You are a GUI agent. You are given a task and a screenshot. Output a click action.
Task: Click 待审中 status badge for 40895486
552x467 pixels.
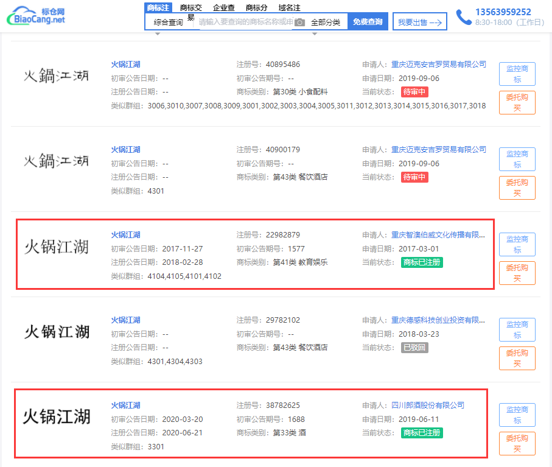click(414, 92)
